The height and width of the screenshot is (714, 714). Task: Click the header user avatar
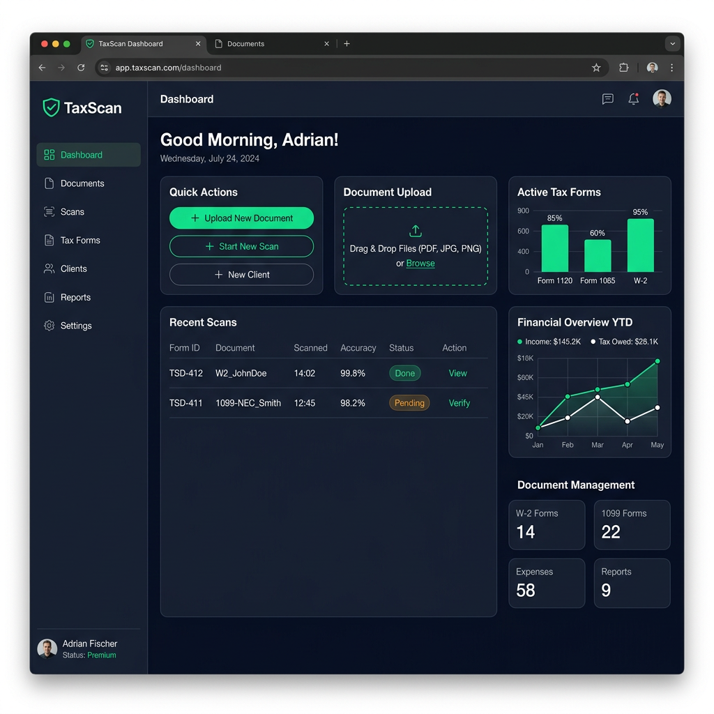pyautogui.click(x=662, y=99)
